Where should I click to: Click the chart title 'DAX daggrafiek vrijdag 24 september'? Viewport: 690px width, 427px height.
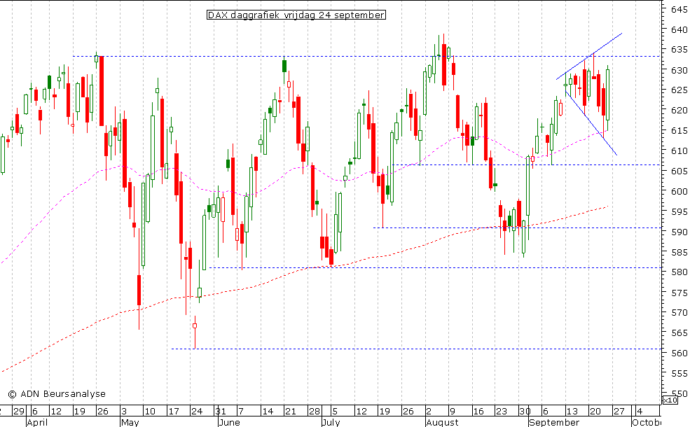[296, 15]
